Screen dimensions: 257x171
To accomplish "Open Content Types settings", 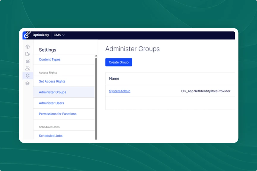I will point(50,59).
